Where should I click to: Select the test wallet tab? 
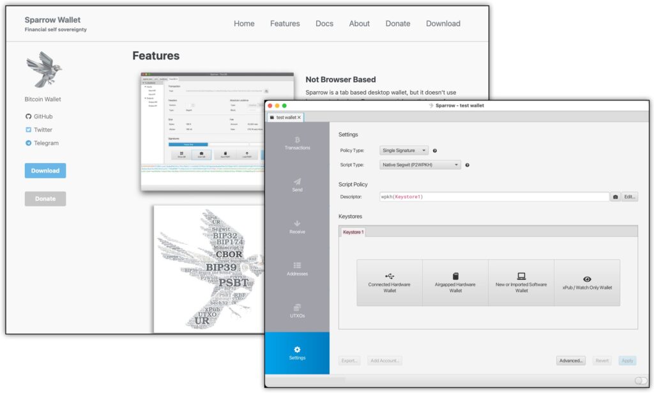pyautogui.click(x=285, y=117)
